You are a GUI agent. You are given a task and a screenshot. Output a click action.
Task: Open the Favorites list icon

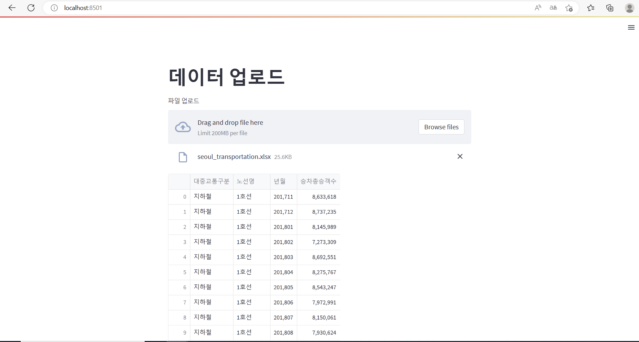point(591,8)
